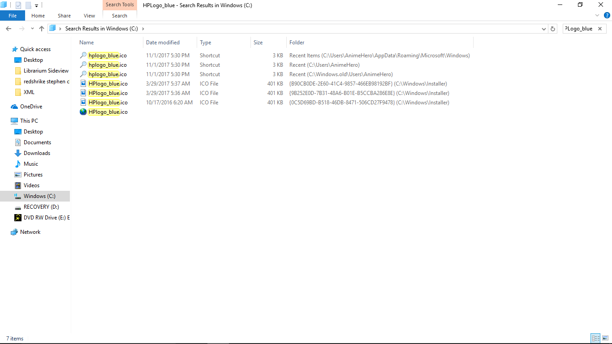Switch to the View ribbon tab

(x=89, y=16)
